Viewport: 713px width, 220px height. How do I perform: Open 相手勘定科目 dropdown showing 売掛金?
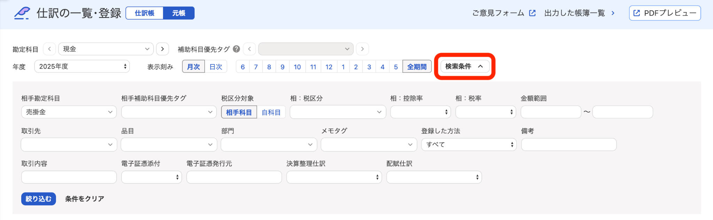pyautogui.click(x=69, y=112)
